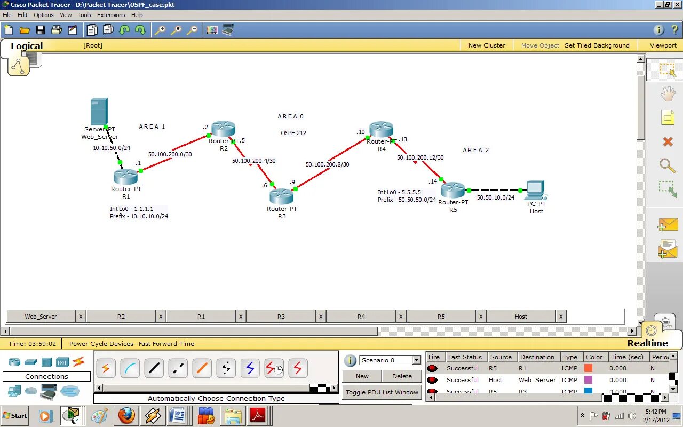Open the drawing palette icon
The height and width of the screenshot is (427, 683).
click(x=212, y=30)
